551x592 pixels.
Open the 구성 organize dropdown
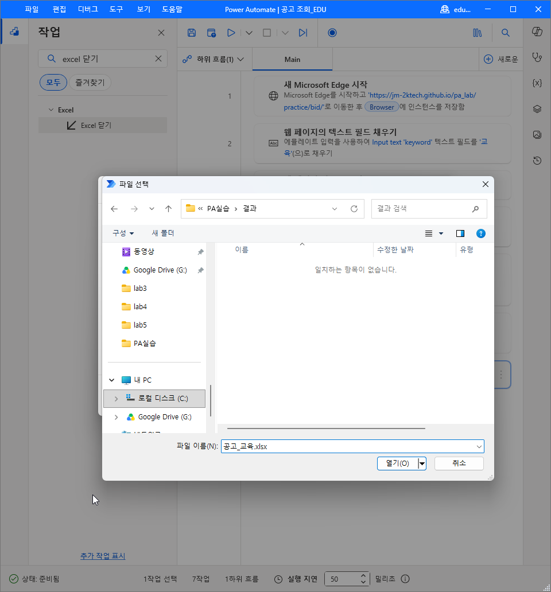[x=123, y=233]
